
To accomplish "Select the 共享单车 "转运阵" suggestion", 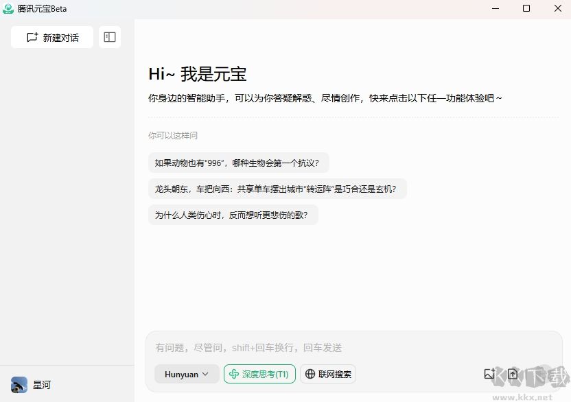I will [277, 189].
